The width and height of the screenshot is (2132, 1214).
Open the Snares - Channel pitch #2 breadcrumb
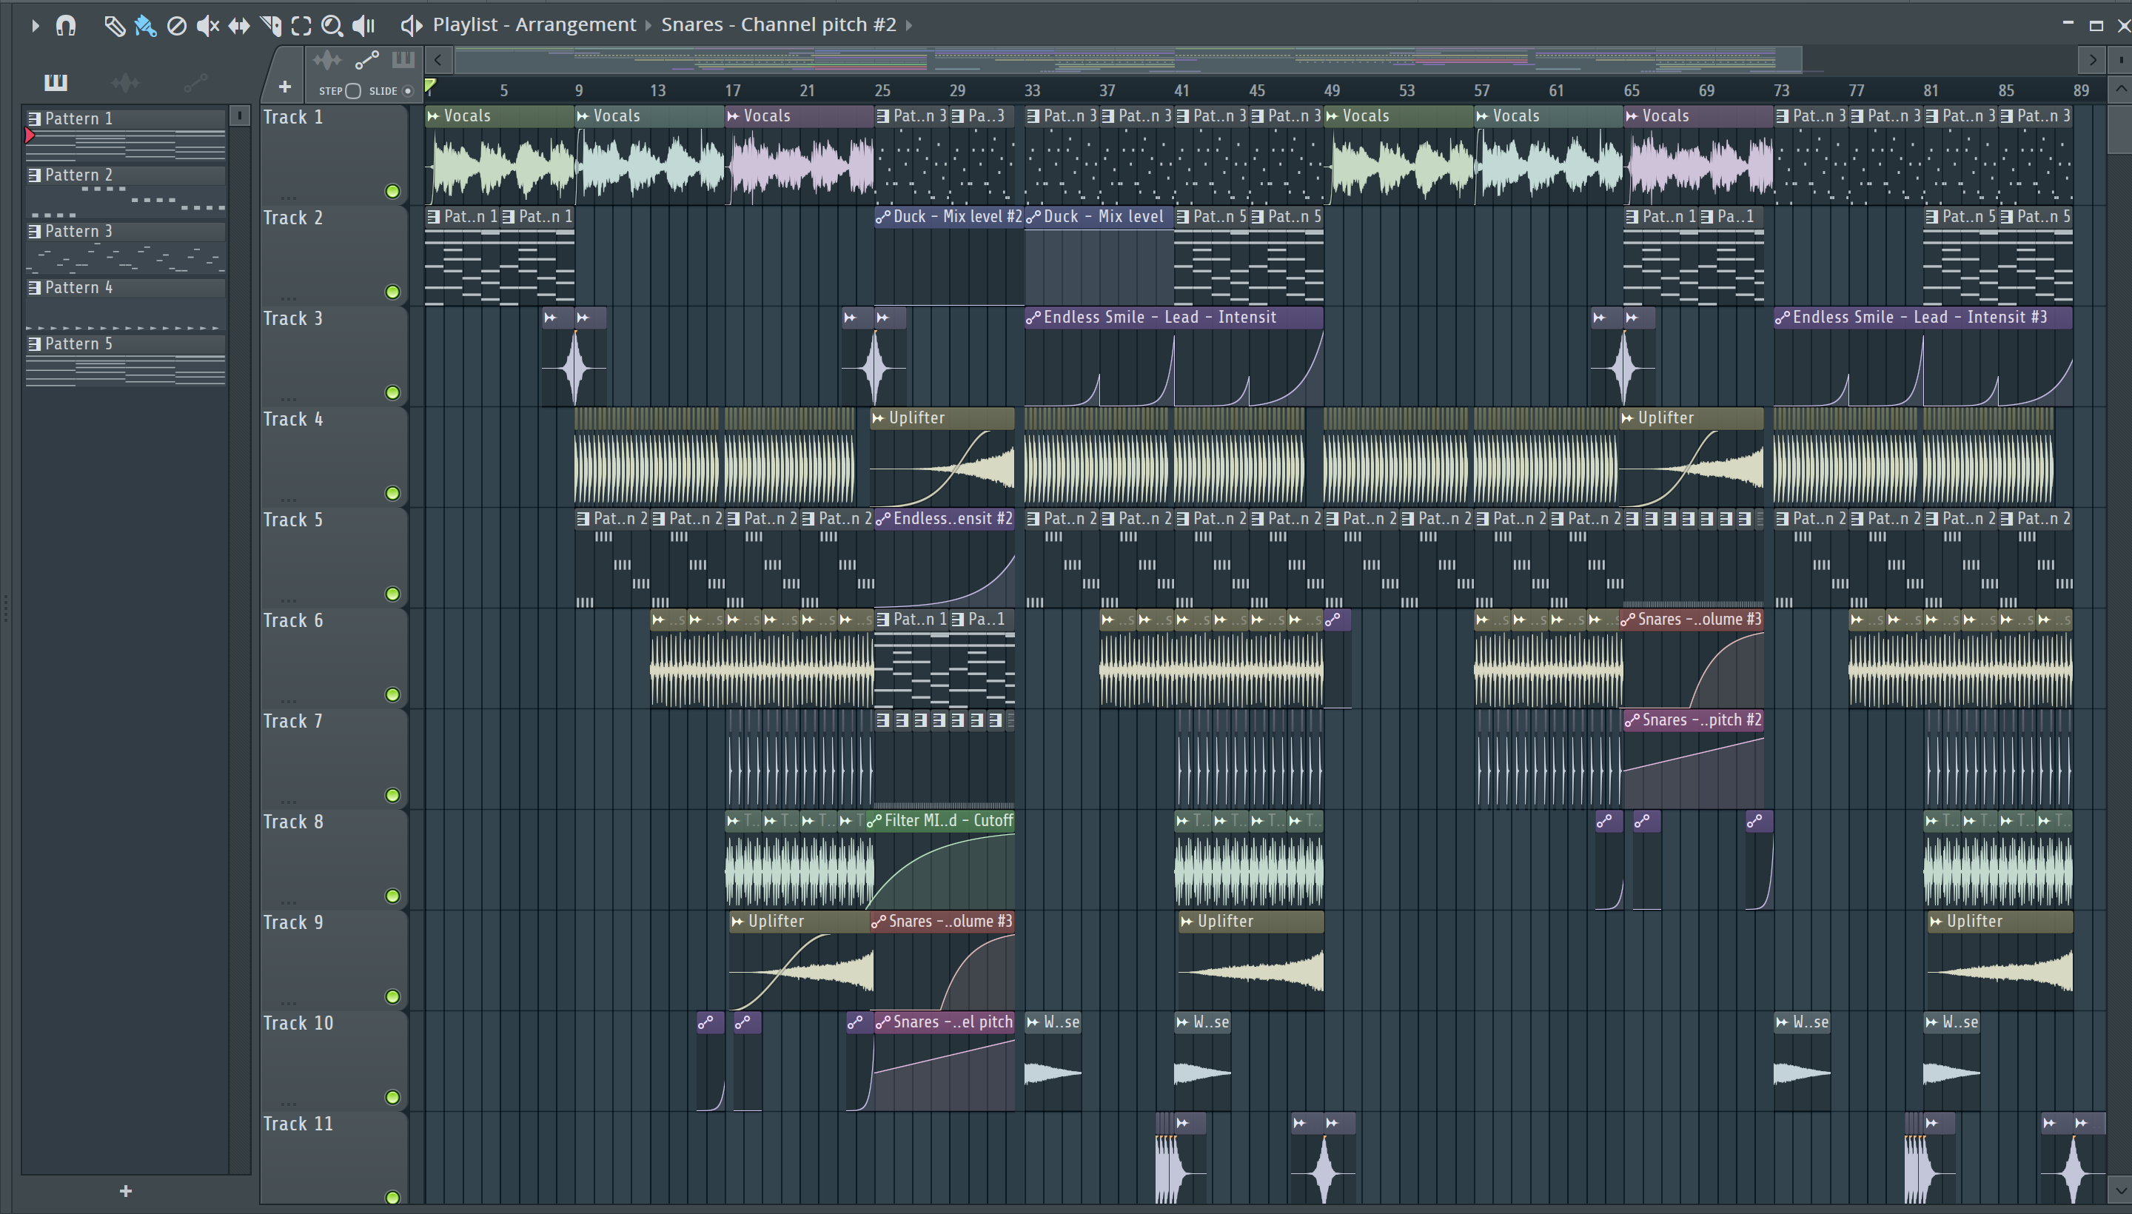779,25
